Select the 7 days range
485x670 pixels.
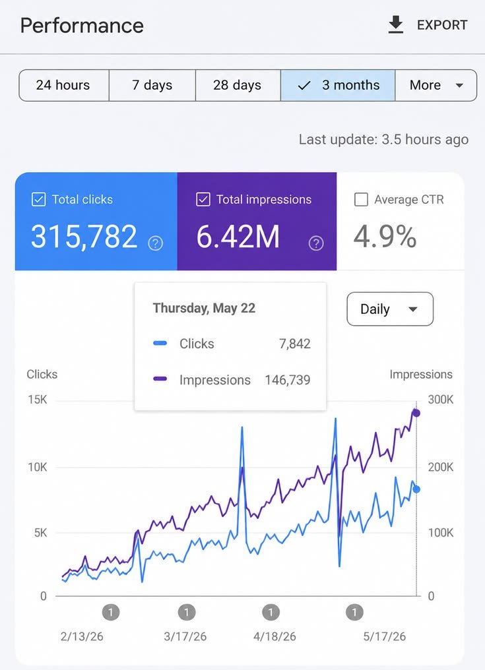(152, 86)
